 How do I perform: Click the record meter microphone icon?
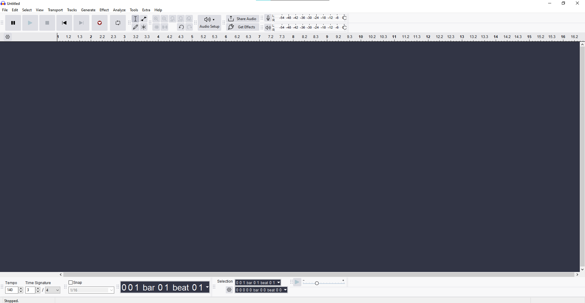[268, 18]
